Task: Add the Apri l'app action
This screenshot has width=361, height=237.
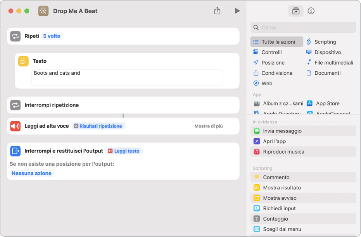Action: pos(303,141)
